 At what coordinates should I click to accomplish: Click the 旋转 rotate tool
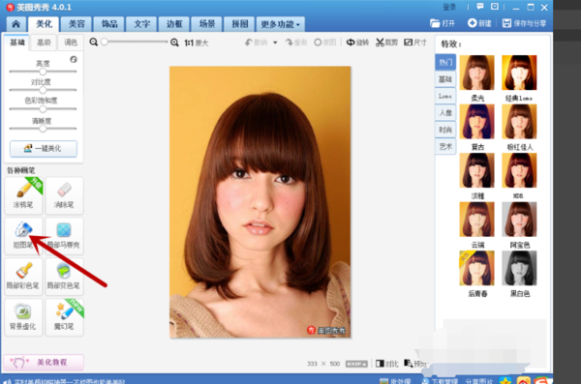[357, 43]
